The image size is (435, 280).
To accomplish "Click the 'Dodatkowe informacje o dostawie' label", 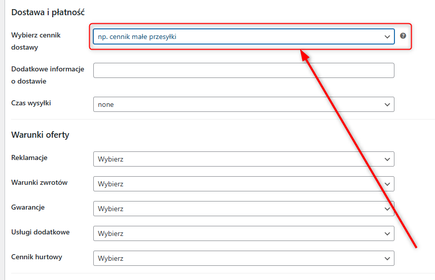I will tap(48, 75).
